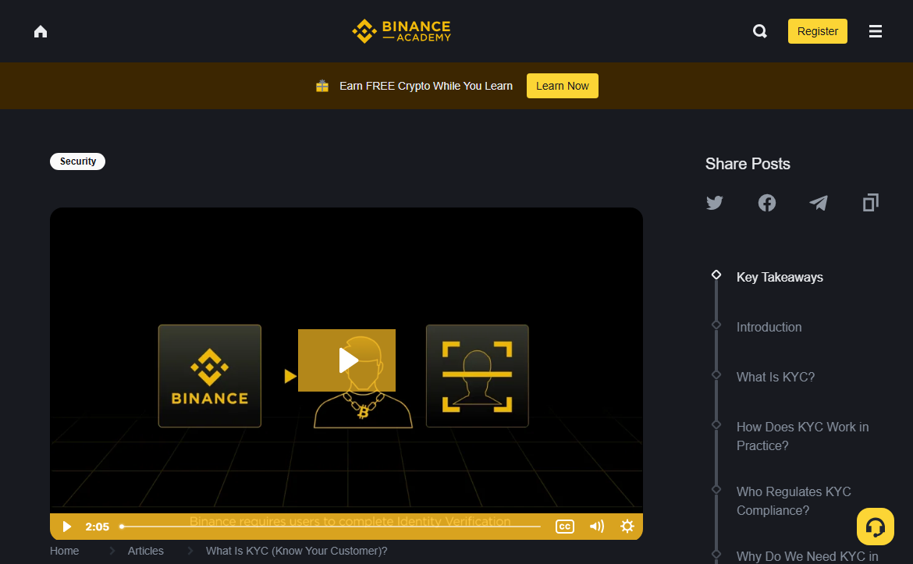Jump to Who Regulates KYC Compliance?
This screenshot has height=564, width=913.
(x=794, y=501)
